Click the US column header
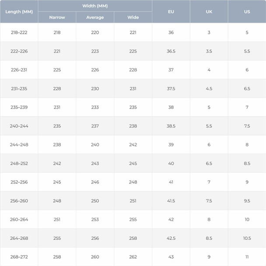This screenshot has width=266, height=266. 247,11
